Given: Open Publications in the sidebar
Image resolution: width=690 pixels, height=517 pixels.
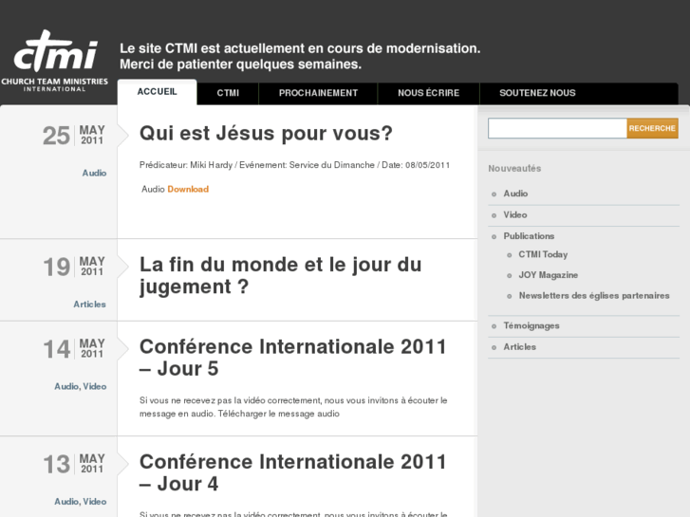Looking at the screenshot, I should [529, 236].
